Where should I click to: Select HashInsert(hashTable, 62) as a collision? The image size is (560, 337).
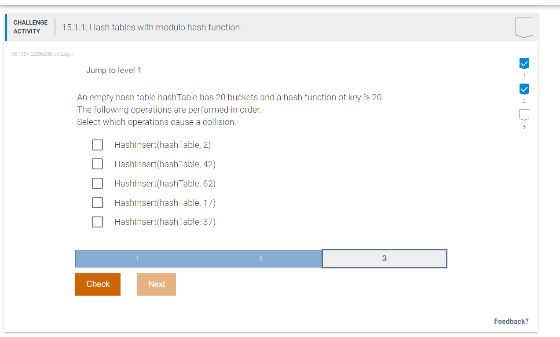tap(97, 183)
